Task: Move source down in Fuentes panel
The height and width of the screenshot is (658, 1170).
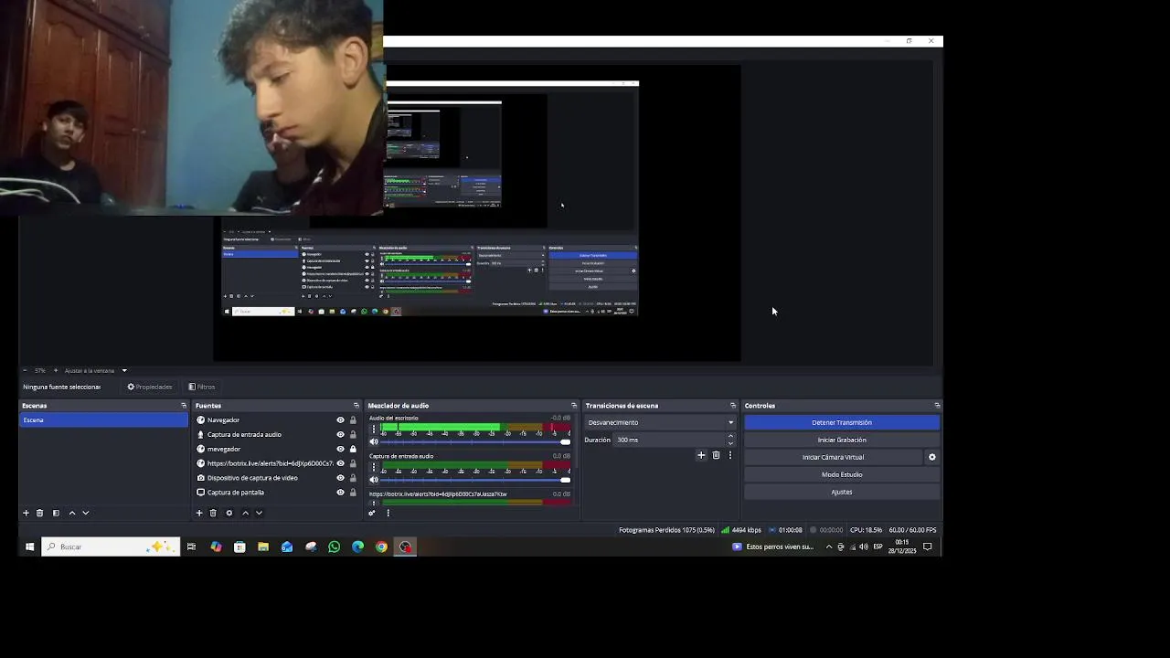Action: point(259,513)
